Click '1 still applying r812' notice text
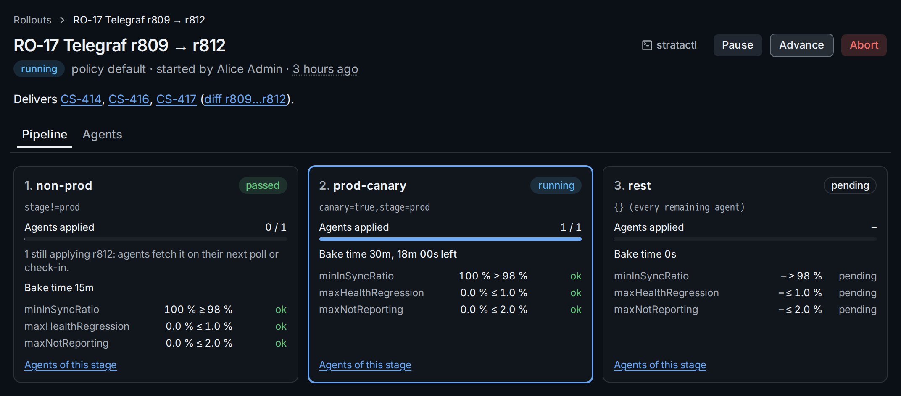The height and width of the screenshot is (396, 901). (152, 261)
